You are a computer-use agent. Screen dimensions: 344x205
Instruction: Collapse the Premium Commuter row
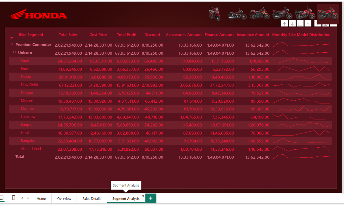(12, 44)
